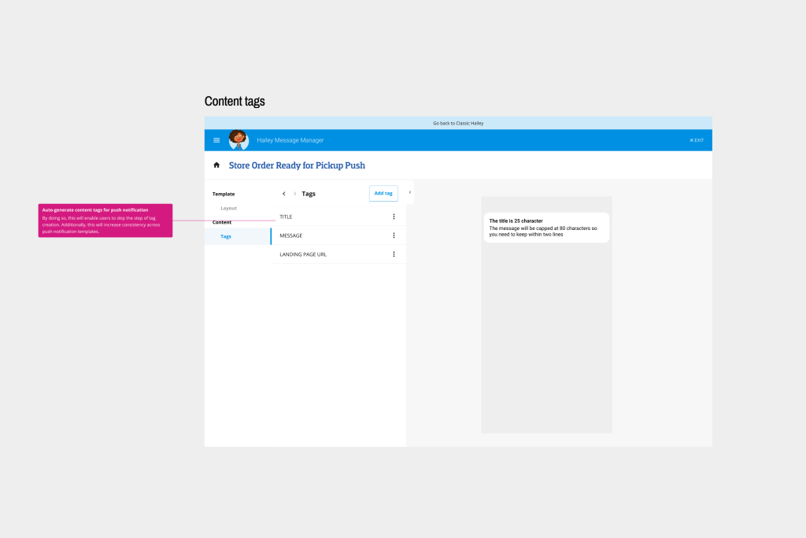Click the Hailey avatar image
This screenshot has width=806, height=538.
click(238, 140)
